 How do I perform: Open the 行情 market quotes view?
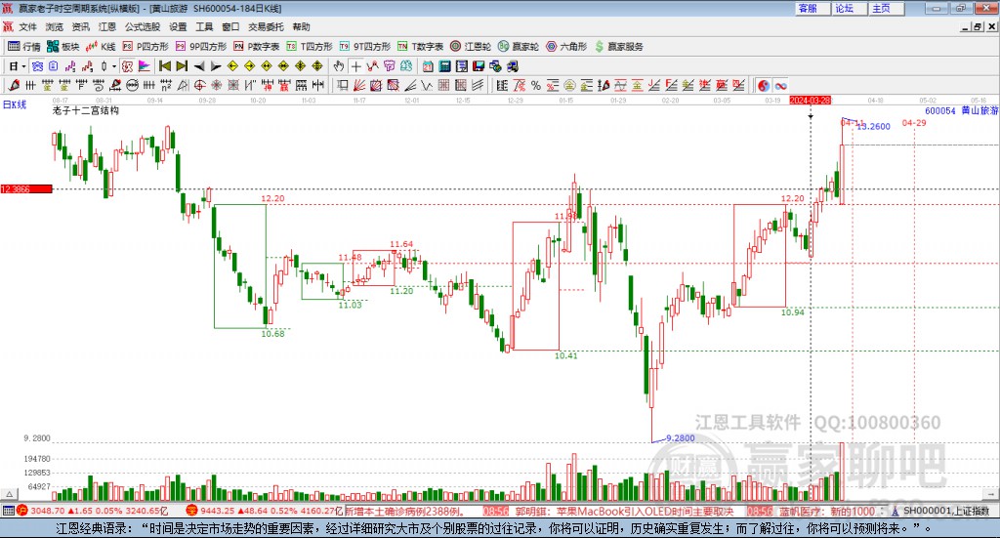(24, 47)
